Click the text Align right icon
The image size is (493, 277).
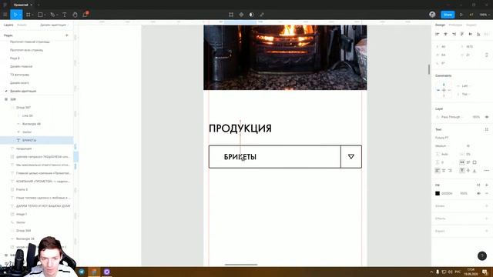450,171
